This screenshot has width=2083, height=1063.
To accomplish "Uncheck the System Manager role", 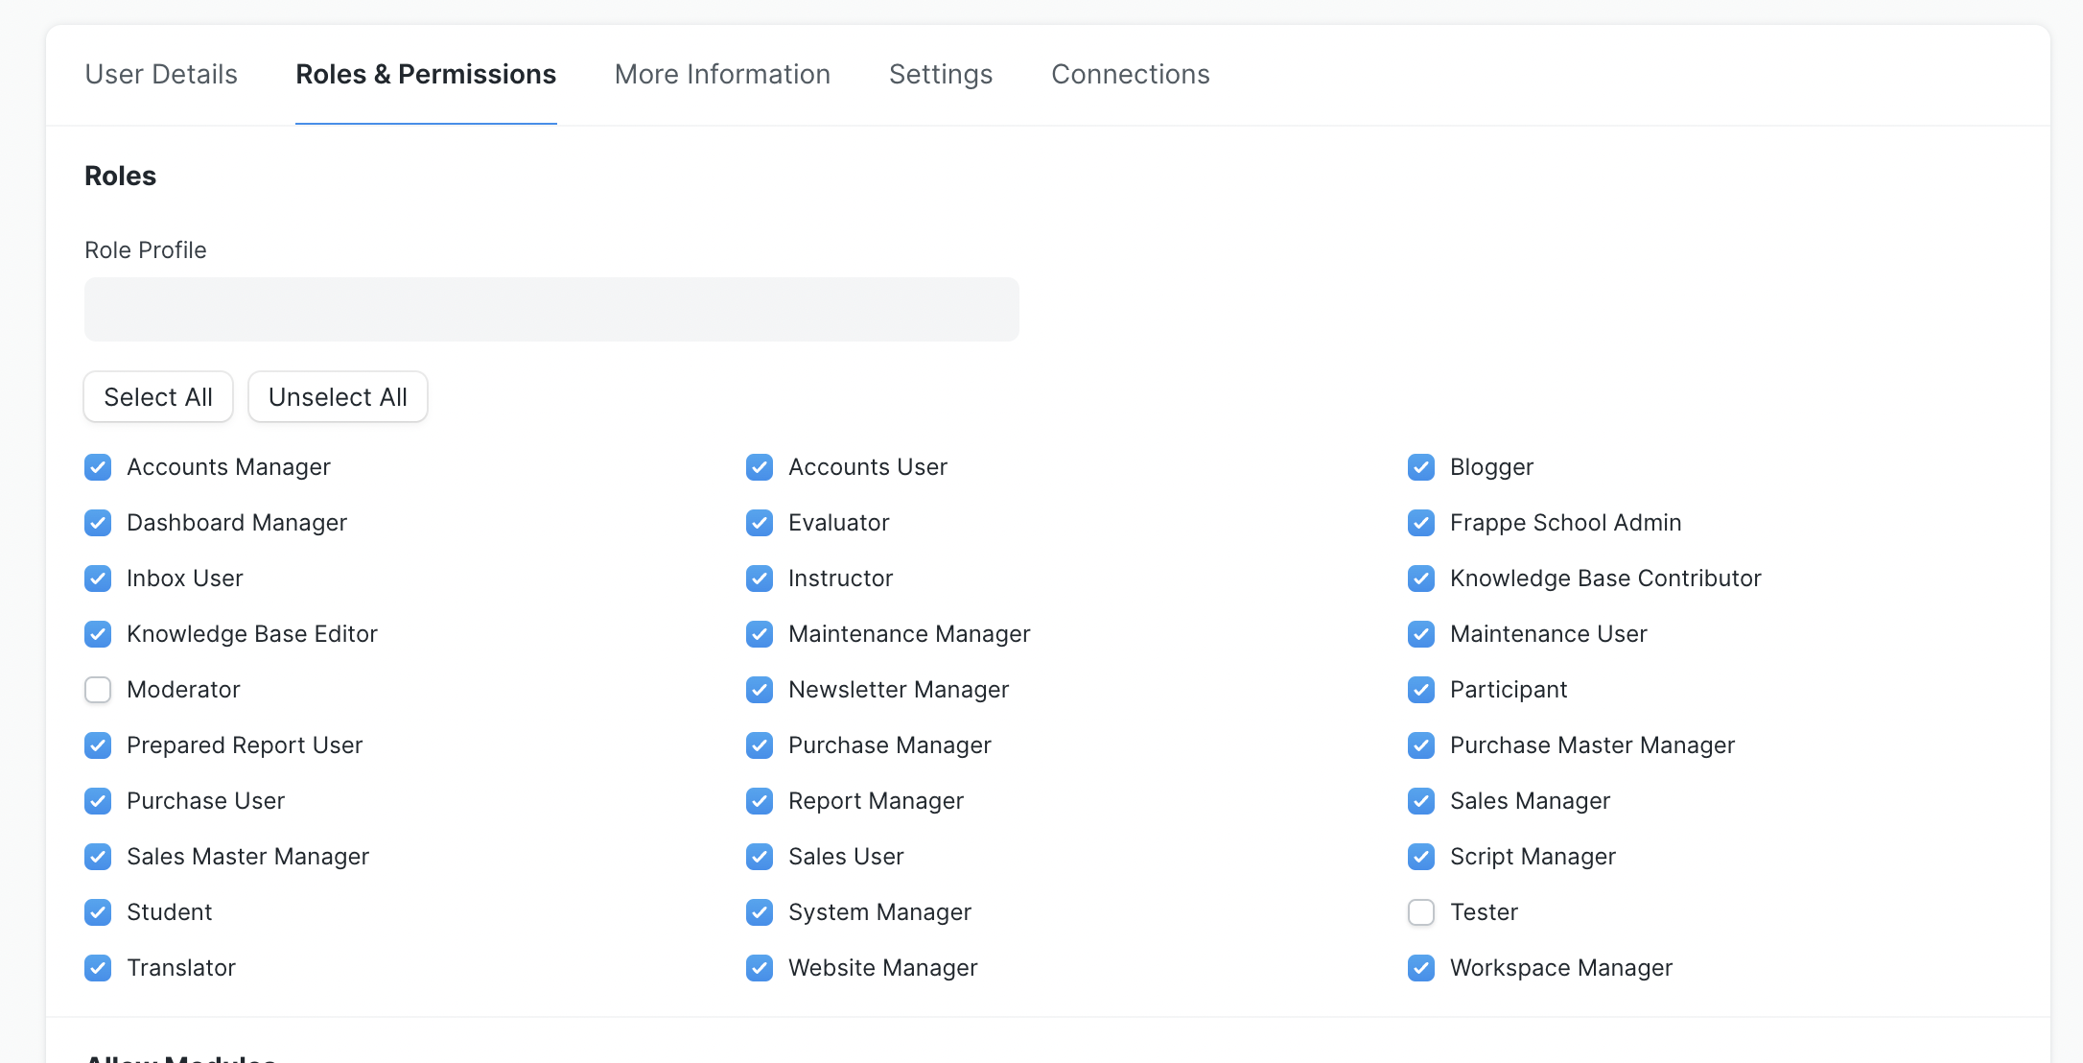I will [759, 912].
